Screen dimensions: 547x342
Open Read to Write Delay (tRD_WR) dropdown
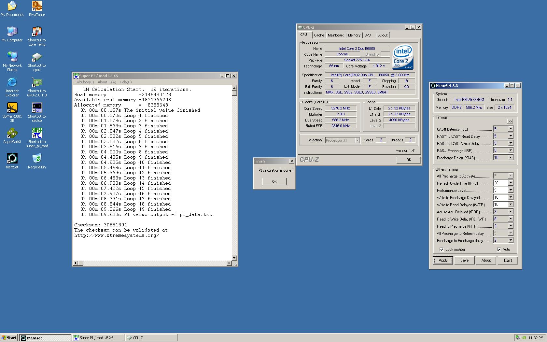click(511, 219)
